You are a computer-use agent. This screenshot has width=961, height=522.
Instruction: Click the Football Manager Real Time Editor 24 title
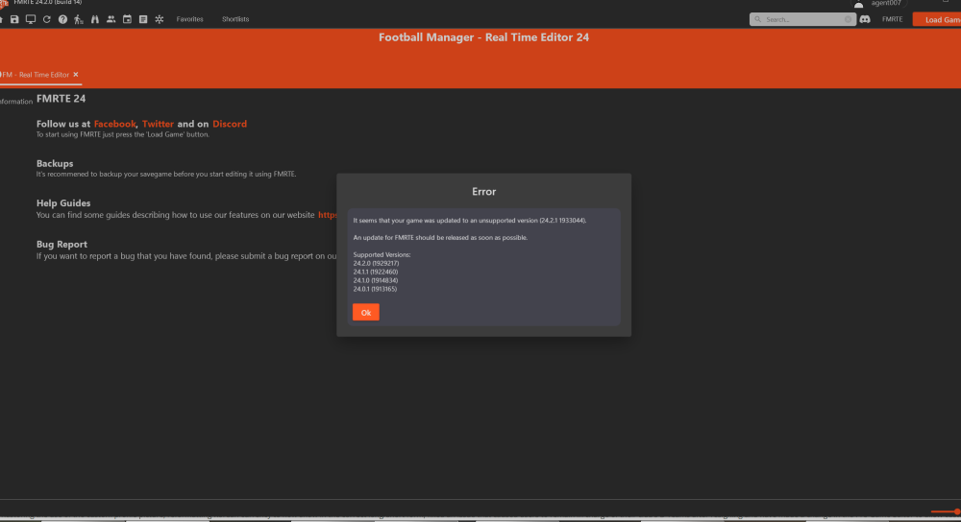click(483, 37)
